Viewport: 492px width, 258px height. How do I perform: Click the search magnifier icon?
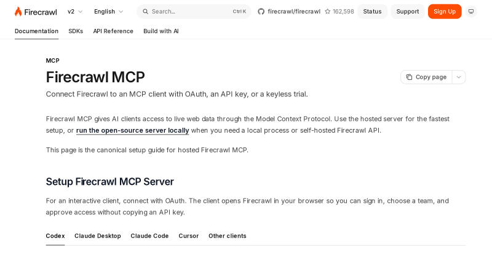(x=145, y=12)
